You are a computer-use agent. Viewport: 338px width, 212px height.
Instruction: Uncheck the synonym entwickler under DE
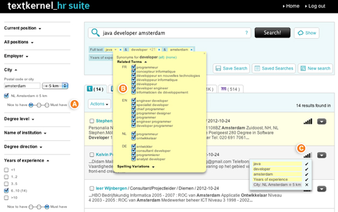[x=134, y=147]
